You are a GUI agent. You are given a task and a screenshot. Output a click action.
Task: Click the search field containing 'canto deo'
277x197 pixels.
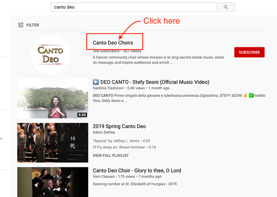click(133, 7)
